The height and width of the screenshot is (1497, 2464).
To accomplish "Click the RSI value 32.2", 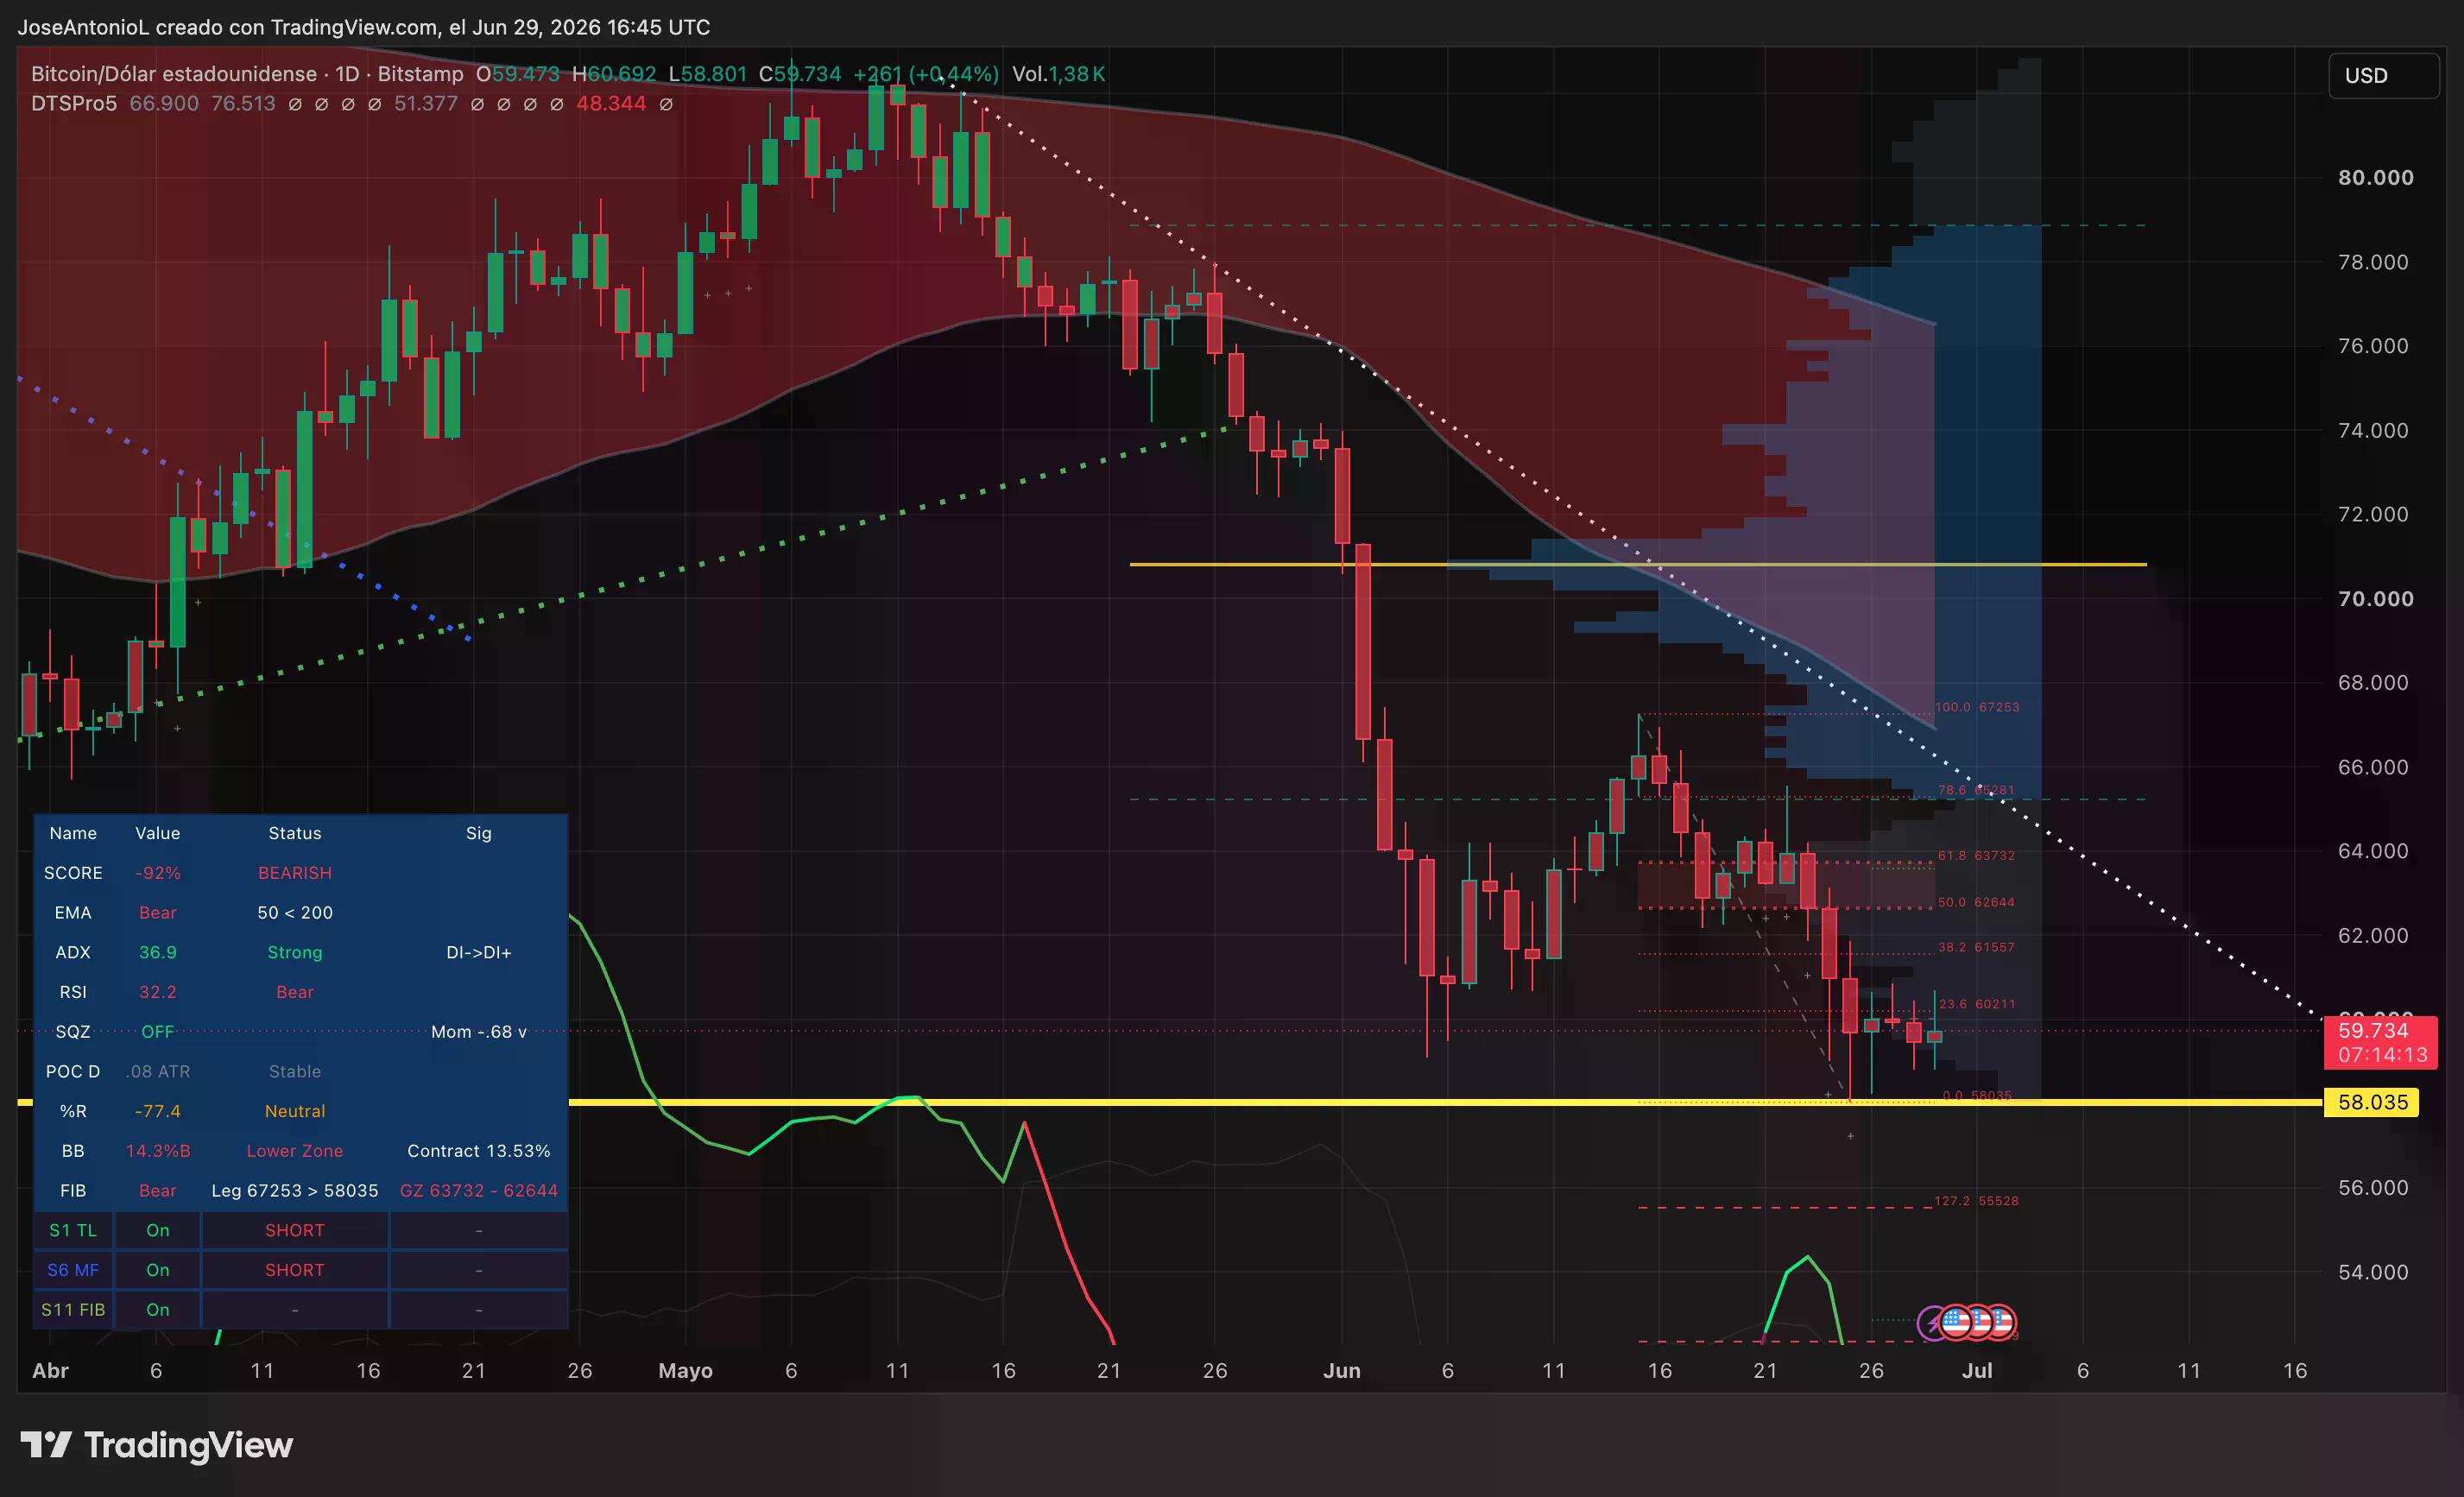I will [158, 992].
